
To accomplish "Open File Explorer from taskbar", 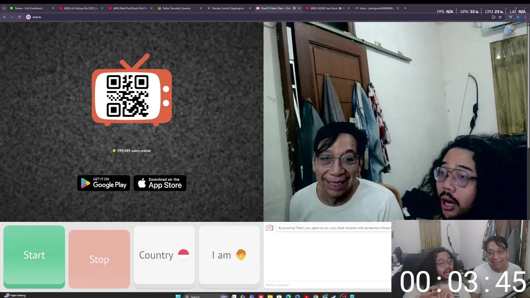I will coord(270,296).
